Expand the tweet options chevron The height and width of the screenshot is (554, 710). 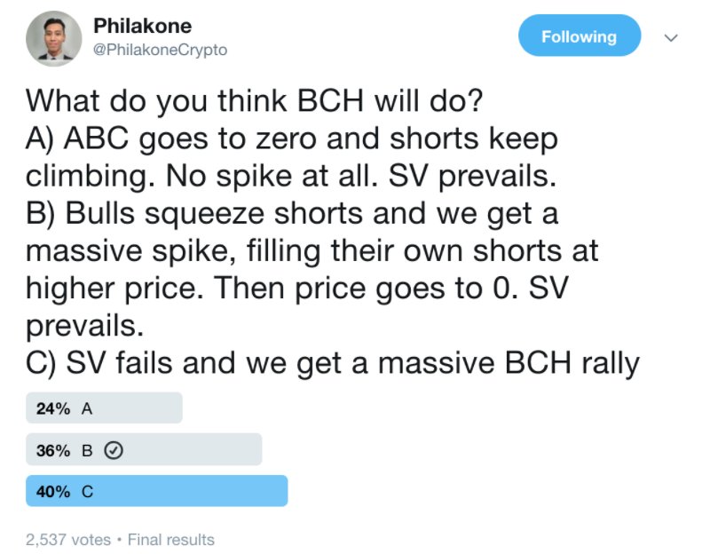(x=671, y=37)
